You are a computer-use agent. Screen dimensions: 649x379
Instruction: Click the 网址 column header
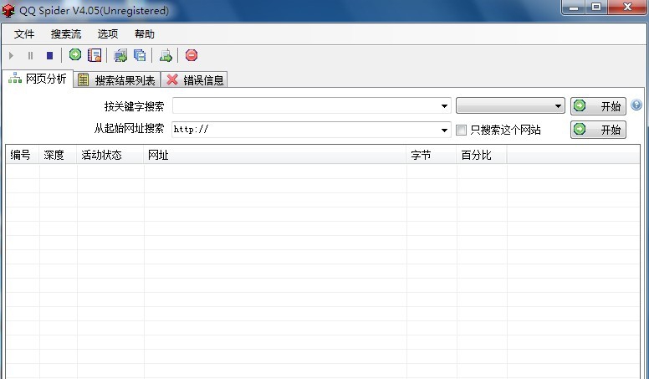coord(275,155)
